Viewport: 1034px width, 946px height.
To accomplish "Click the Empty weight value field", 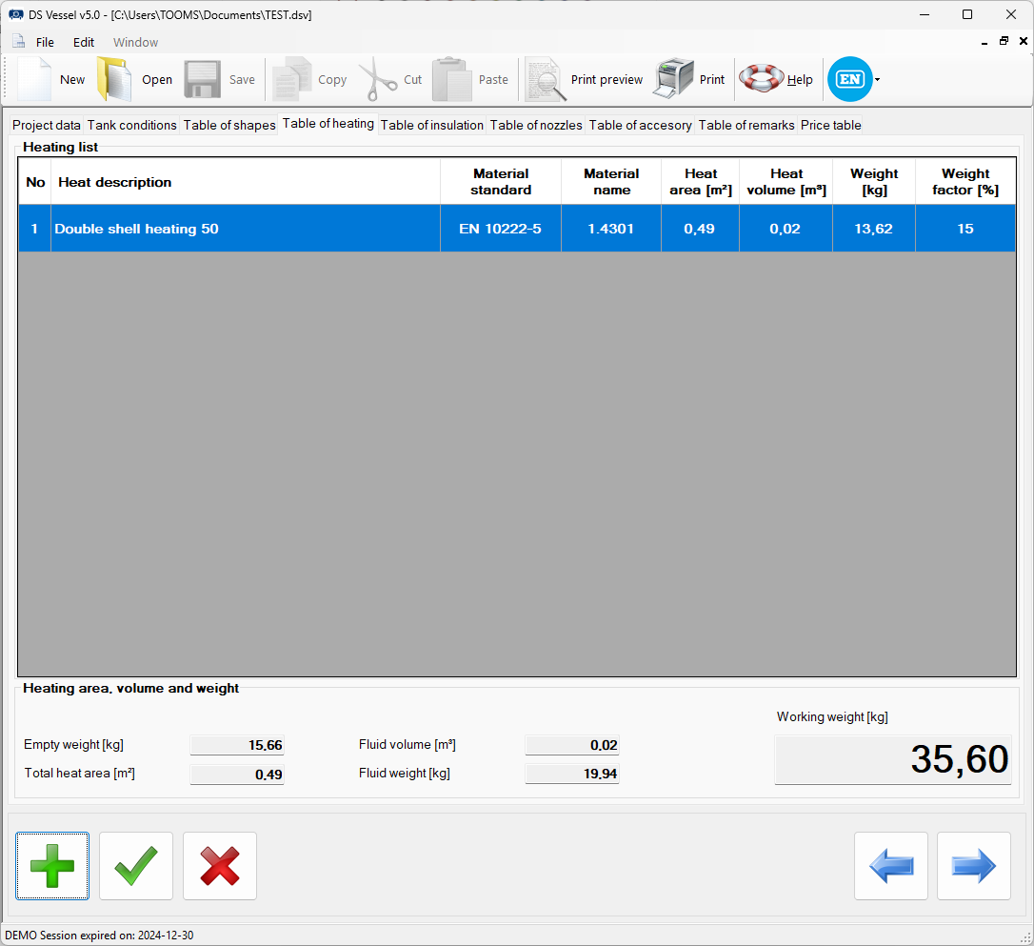I will click(237, 745).
